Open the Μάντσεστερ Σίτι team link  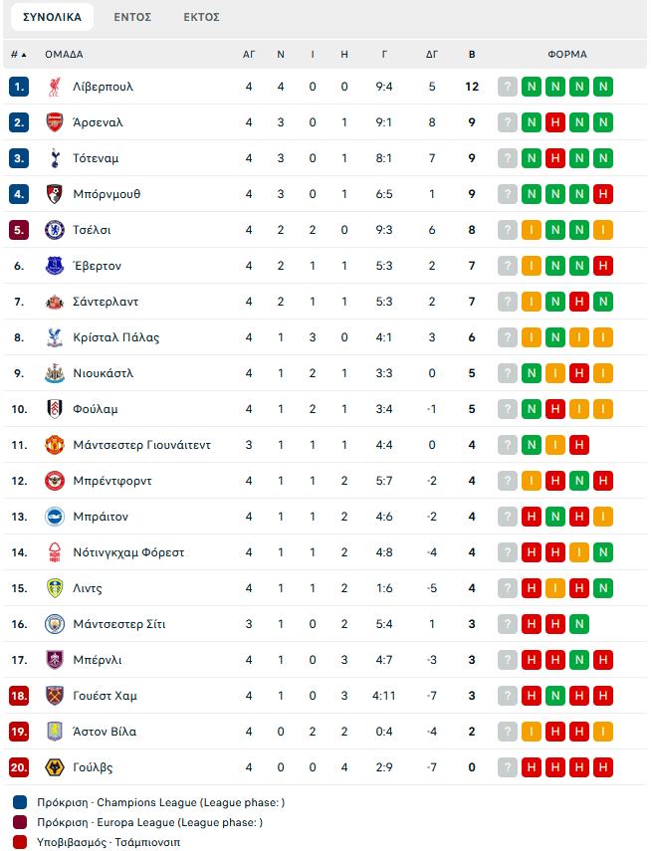click(119, 624)
